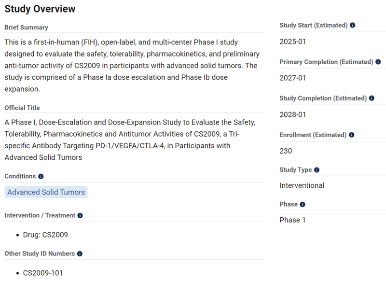The height and width of the screenshot is (281, 386).
Task: Click the Interventional study type value
Action: pos(302,185)
